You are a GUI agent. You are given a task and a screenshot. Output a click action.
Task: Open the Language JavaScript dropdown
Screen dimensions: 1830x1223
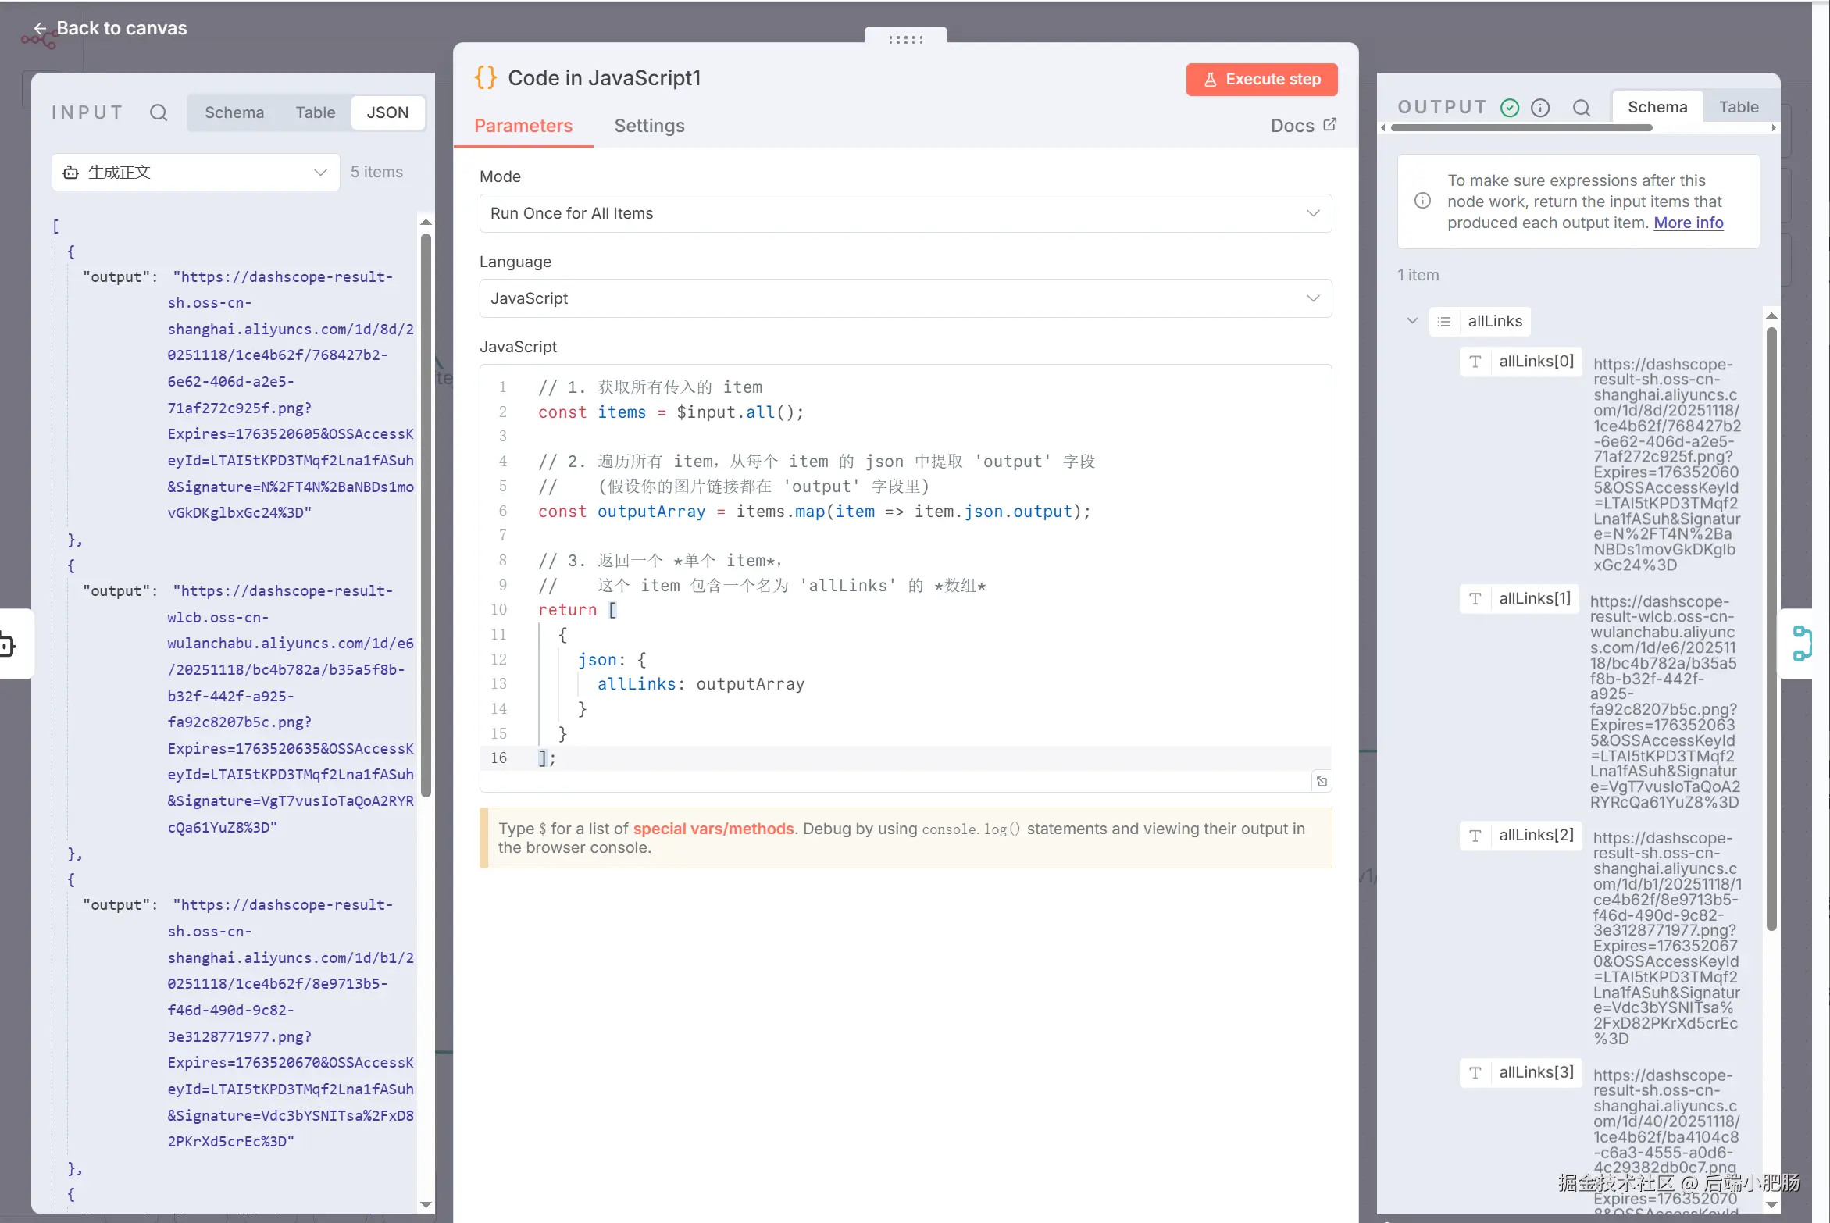pos(904,298)
